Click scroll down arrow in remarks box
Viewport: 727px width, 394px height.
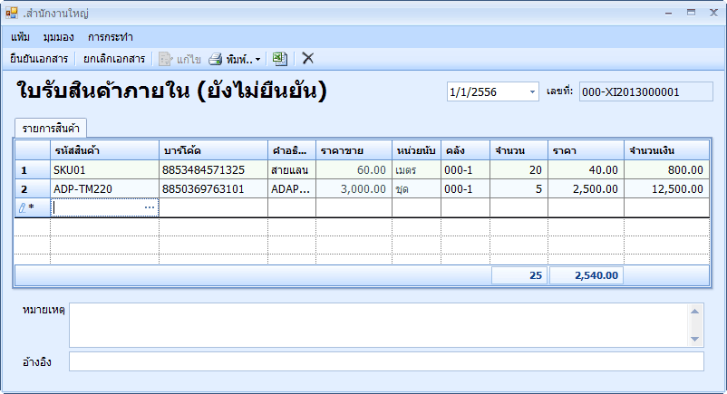coord(695,340)
